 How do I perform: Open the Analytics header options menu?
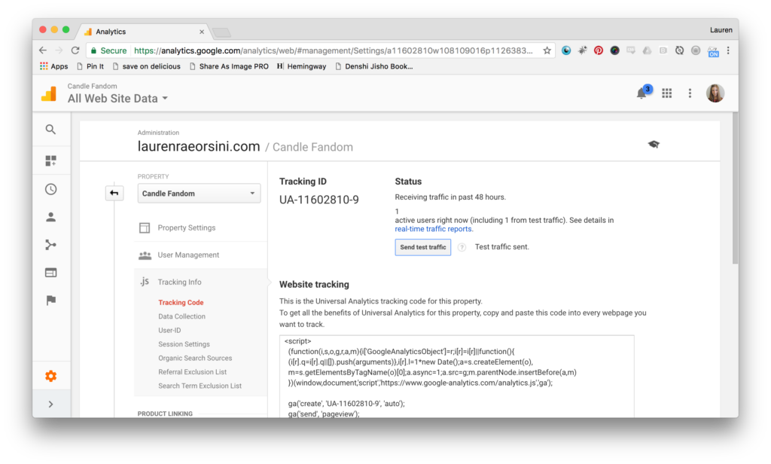click(x=690, y=93)
